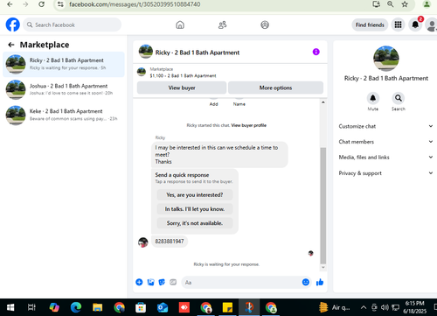Click the chat scroll up arrow

[x=323, y=102]
